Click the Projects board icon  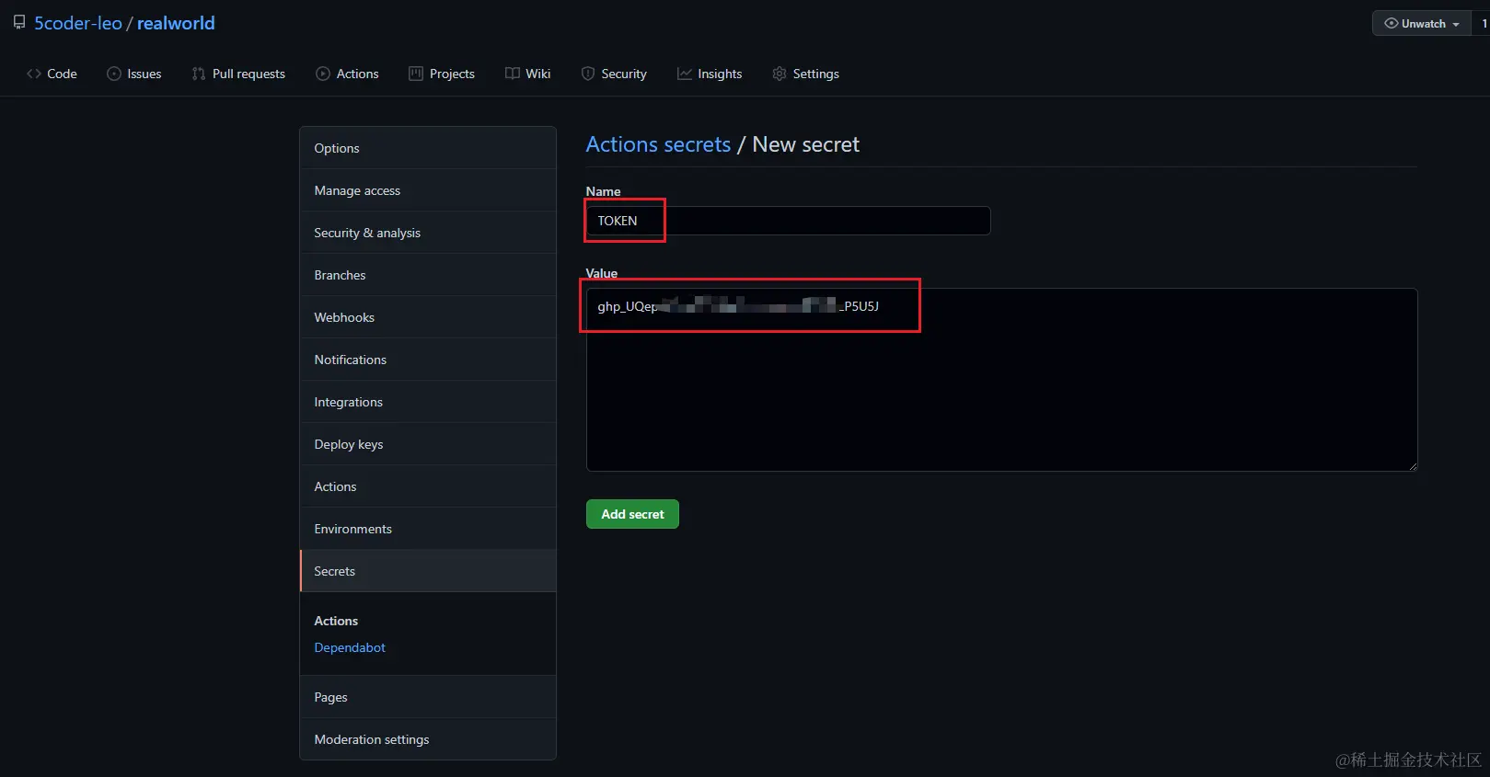pos(416,74)
